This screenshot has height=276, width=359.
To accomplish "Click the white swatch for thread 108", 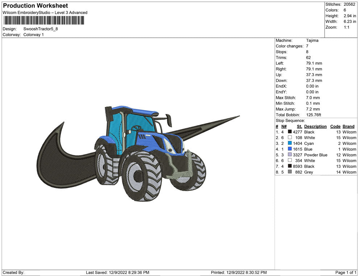I will pos(290,137).
